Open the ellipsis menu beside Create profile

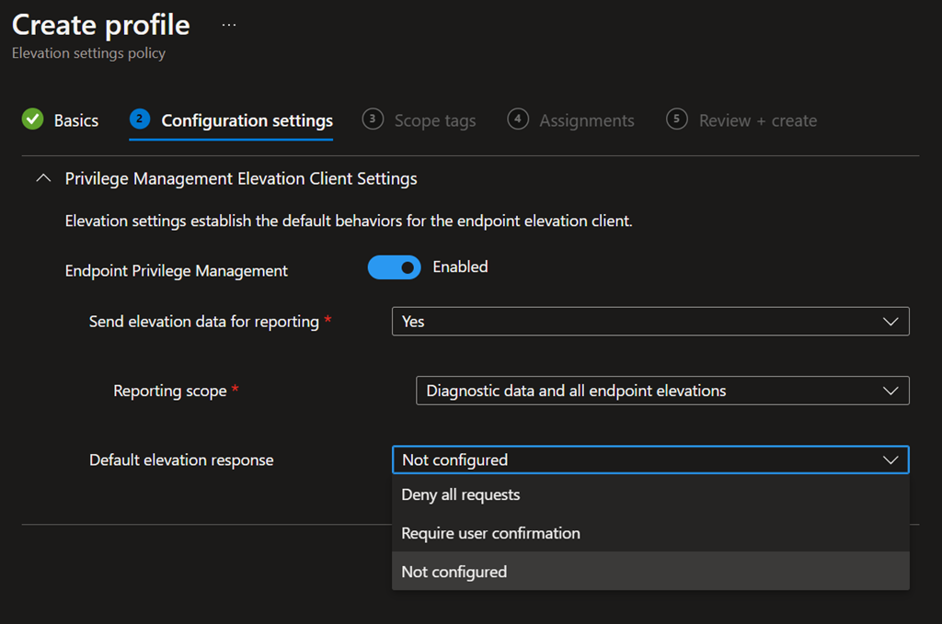pos(229,25)
